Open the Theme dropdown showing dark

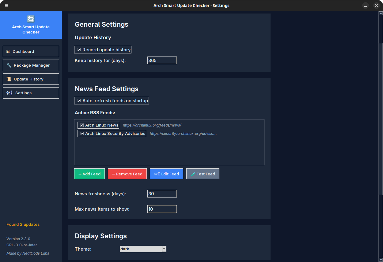coord(143,249)
